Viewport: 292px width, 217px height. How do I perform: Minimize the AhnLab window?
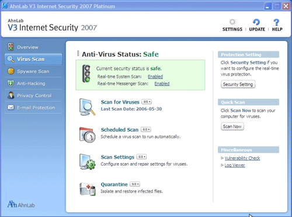pos(268,6)
